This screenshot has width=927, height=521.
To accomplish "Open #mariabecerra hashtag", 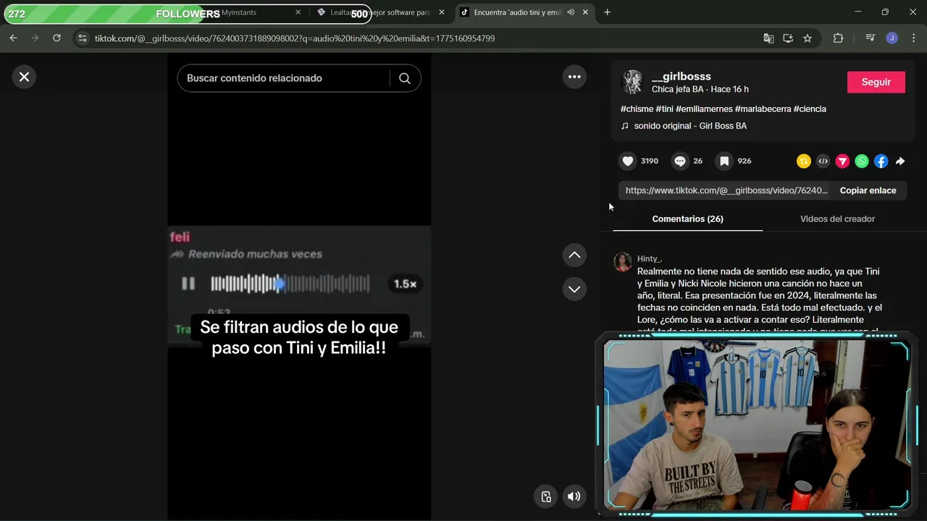I will click(x=763, y=109).
